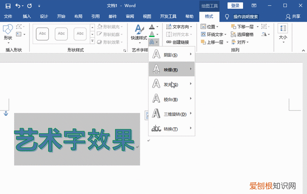Expand the shape styles gallery more arrow
Viewport: 307px width, 194px height.
click(x=92, y=41)
